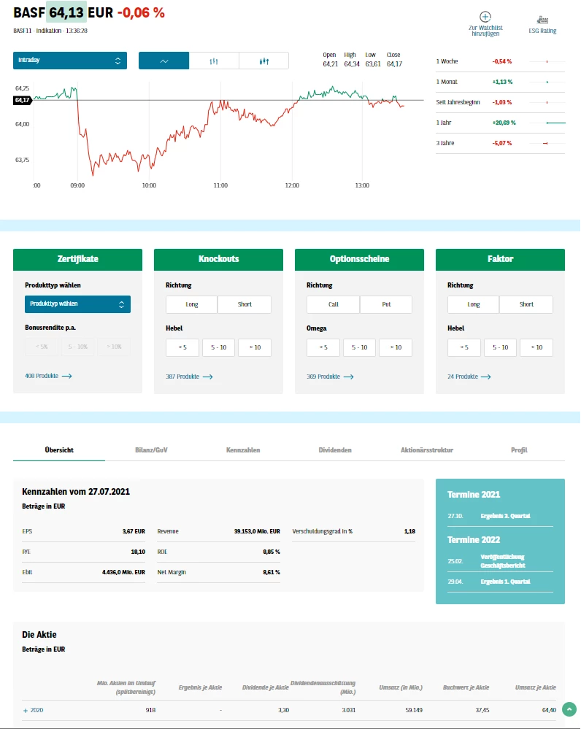Select Faktor Hebel less than 5
Image resolution: width=581 pixels, height=729 pixels.
coord(464,348)
